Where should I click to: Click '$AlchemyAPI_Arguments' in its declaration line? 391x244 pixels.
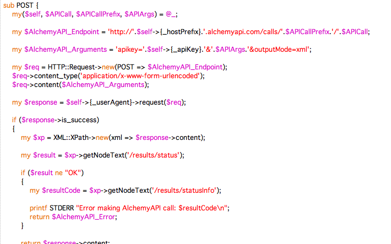click(66, 50)
